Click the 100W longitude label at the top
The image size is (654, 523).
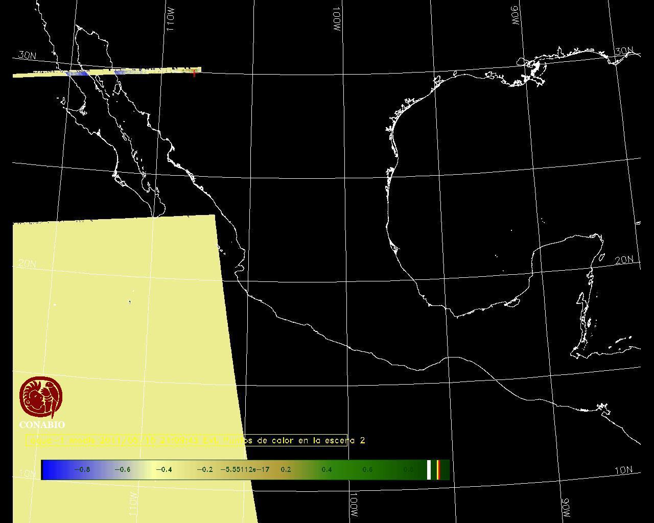pos(336,20)
